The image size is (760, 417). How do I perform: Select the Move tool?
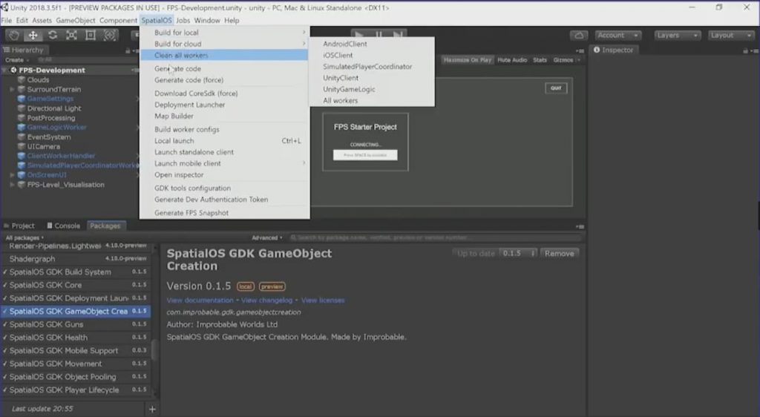coord(33,35)
